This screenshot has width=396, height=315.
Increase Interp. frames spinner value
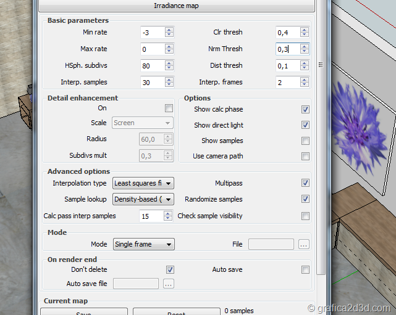pos(304,80)
